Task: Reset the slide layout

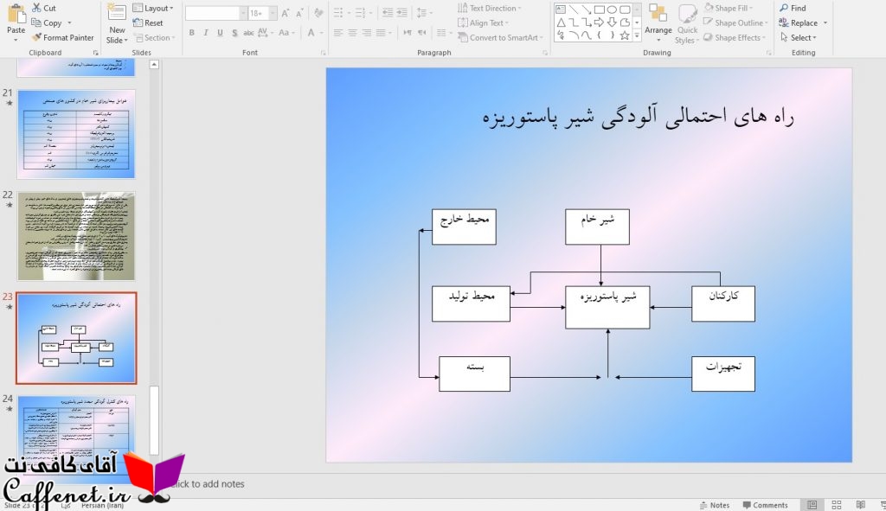Action: click(x=148, y=22)
